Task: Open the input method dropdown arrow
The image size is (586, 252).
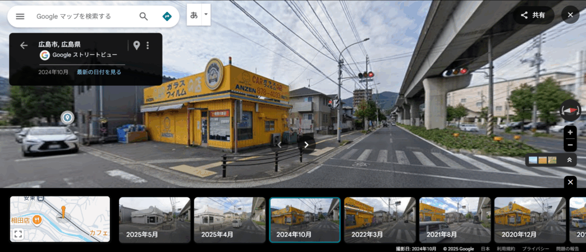Action: (205, 15)
